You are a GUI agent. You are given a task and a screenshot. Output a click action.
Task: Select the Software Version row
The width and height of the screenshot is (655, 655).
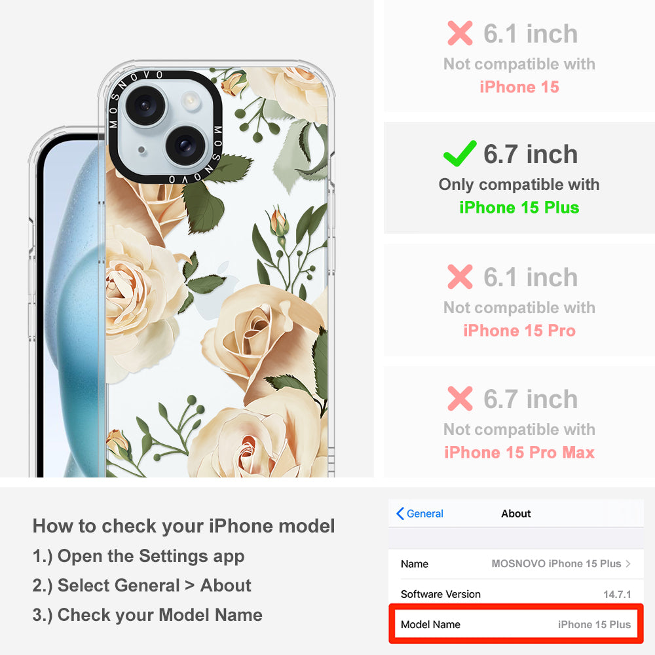pyautogui.click(x=516, y=594)
